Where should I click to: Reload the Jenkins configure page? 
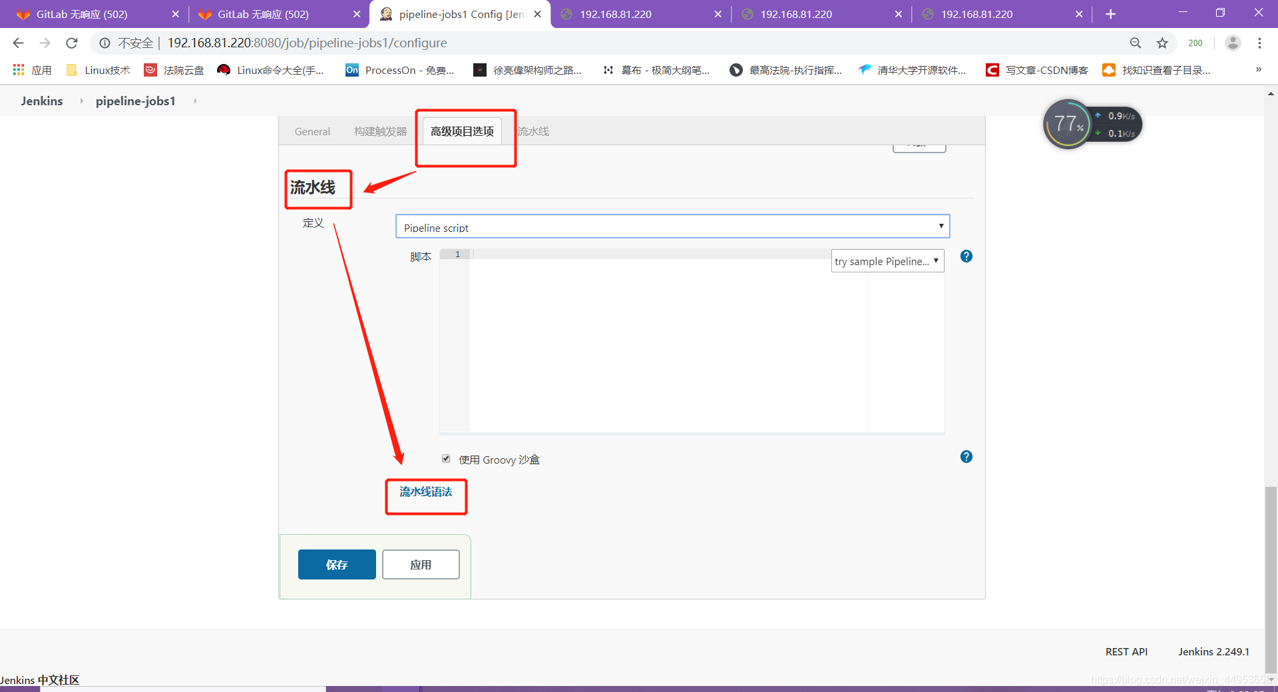[x=72, y=43]
